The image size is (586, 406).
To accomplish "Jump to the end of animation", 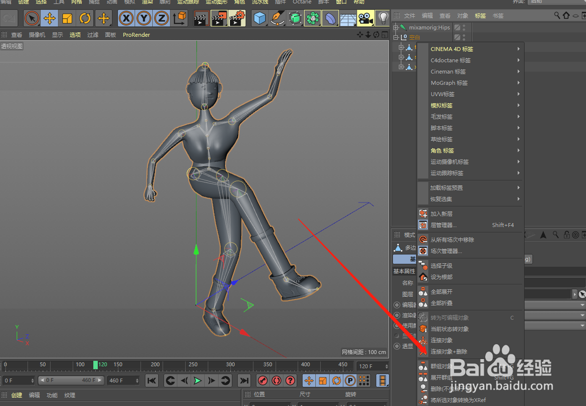I will click(244, 381).
